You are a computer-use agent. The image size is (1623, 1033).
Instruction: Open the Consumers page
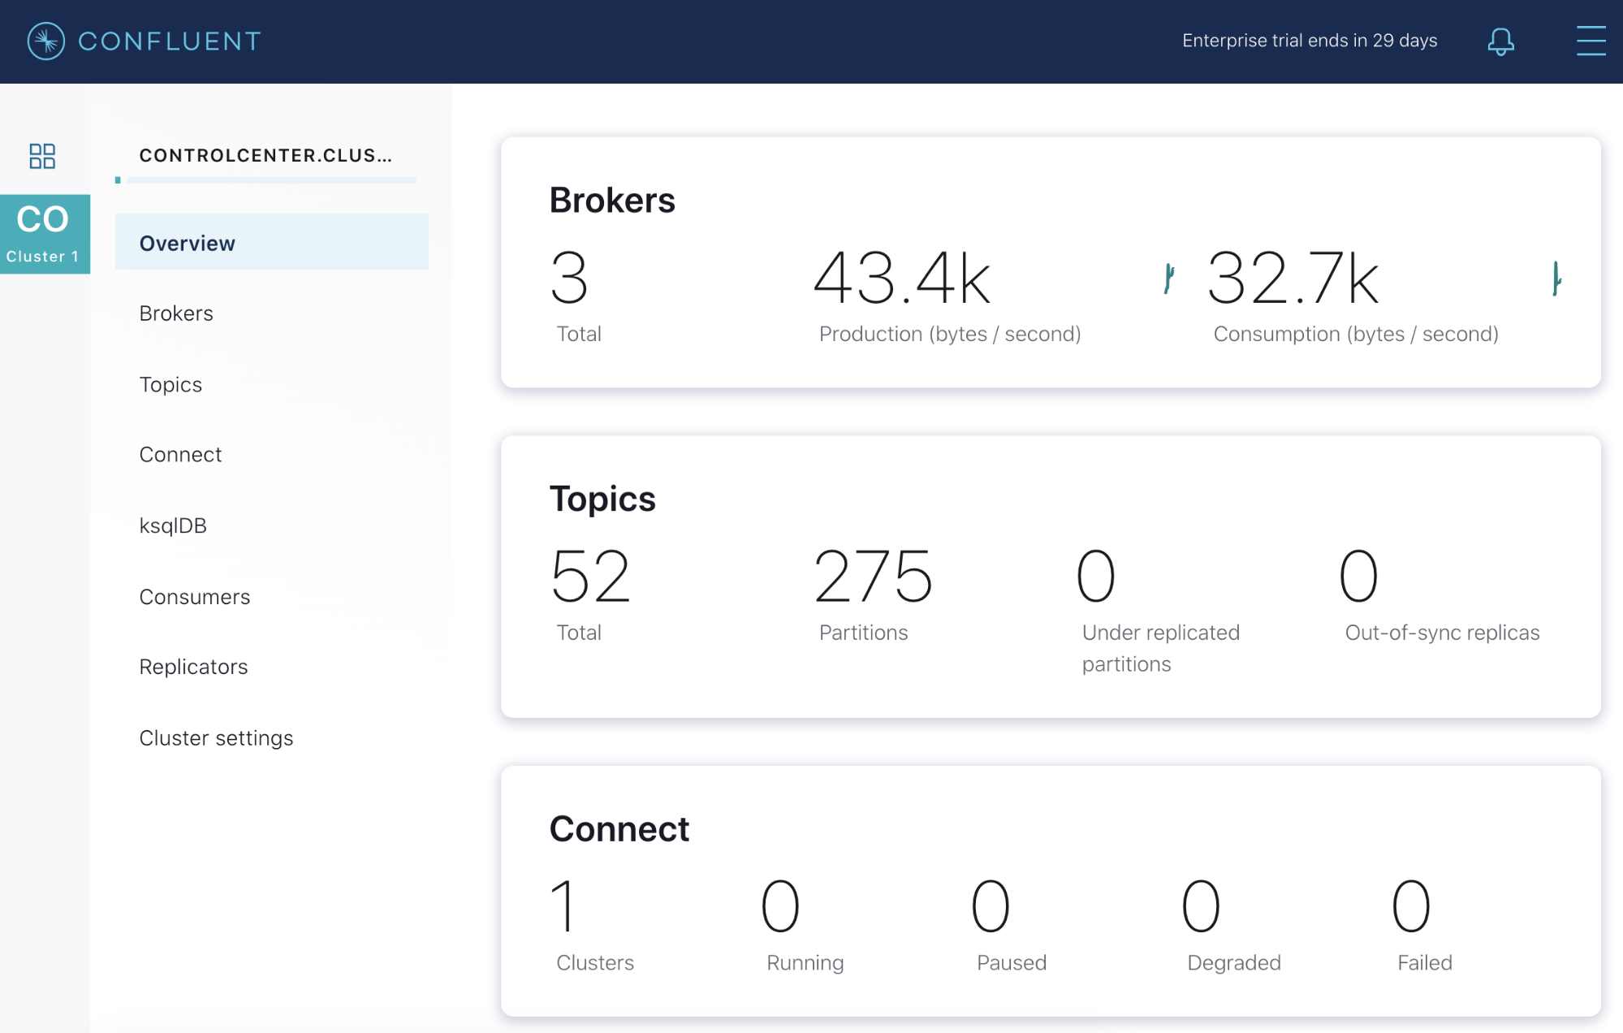(x=195, y=597)
